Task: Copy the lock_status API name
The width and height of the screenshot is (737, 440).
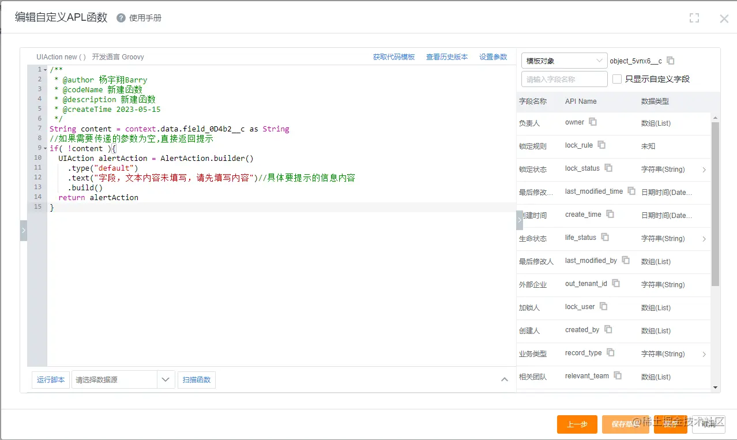Action: pyautogui.click(x=608, y=168)
